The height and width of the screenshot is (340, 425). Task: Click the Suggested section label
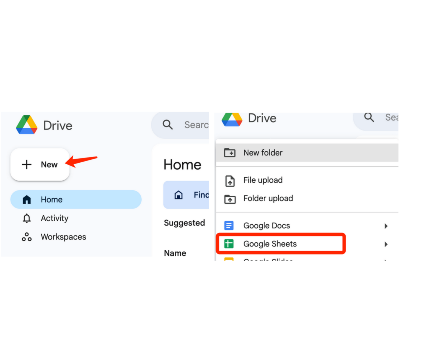[184, 223]
